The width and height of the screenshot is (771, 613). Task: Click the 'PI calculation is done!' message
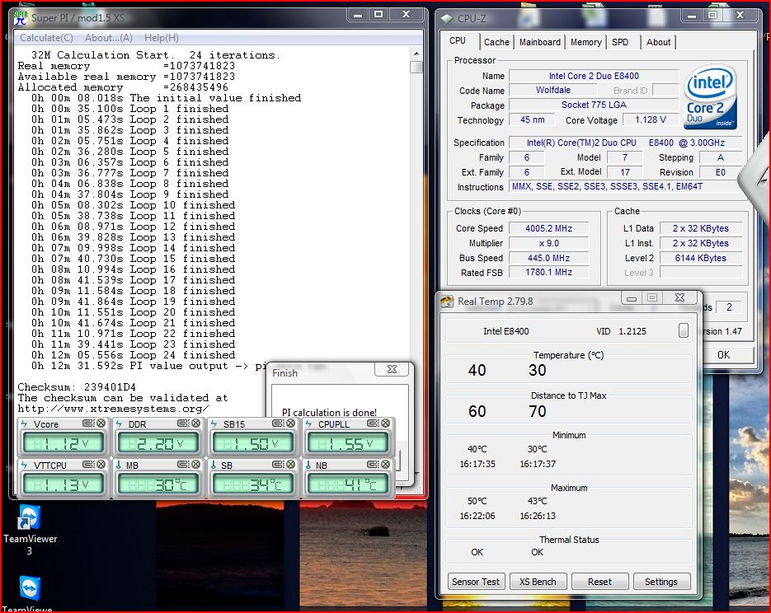[329, 412]
